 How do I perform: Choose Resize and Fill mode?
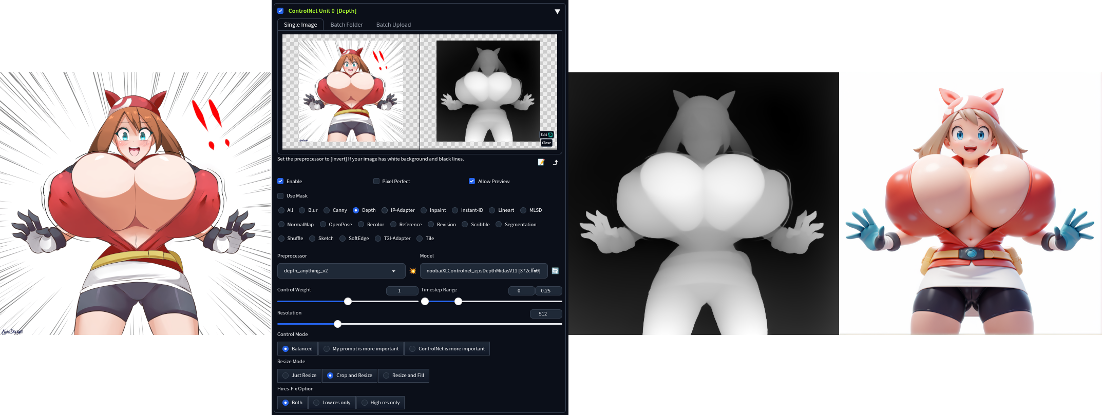click(x=404, y=376)
